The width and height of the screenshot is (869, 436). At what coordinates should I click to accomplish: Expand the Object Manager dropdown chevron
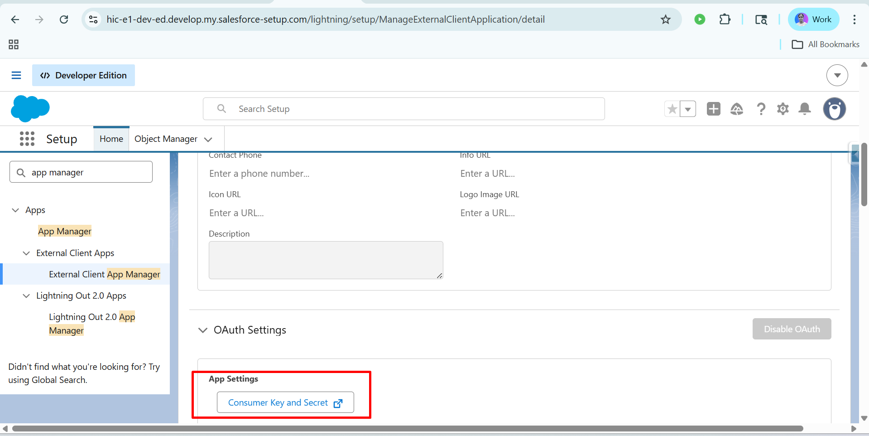point(208,139)
